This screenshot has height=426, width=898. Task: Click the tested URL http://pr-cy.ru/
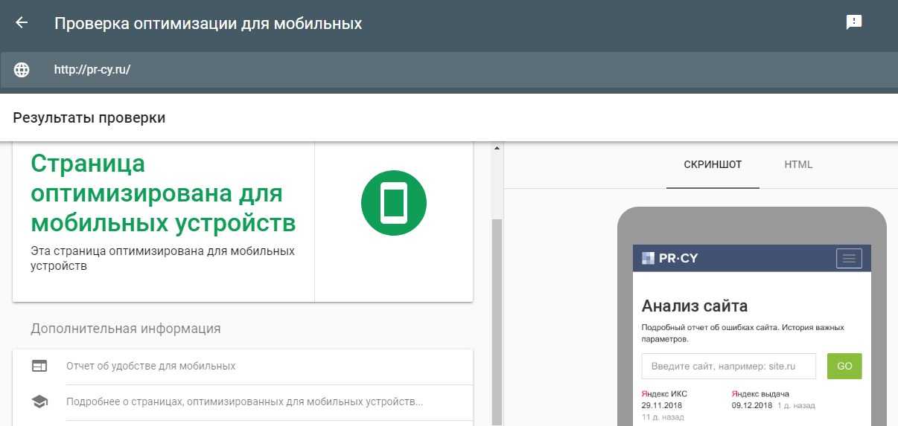92,70
